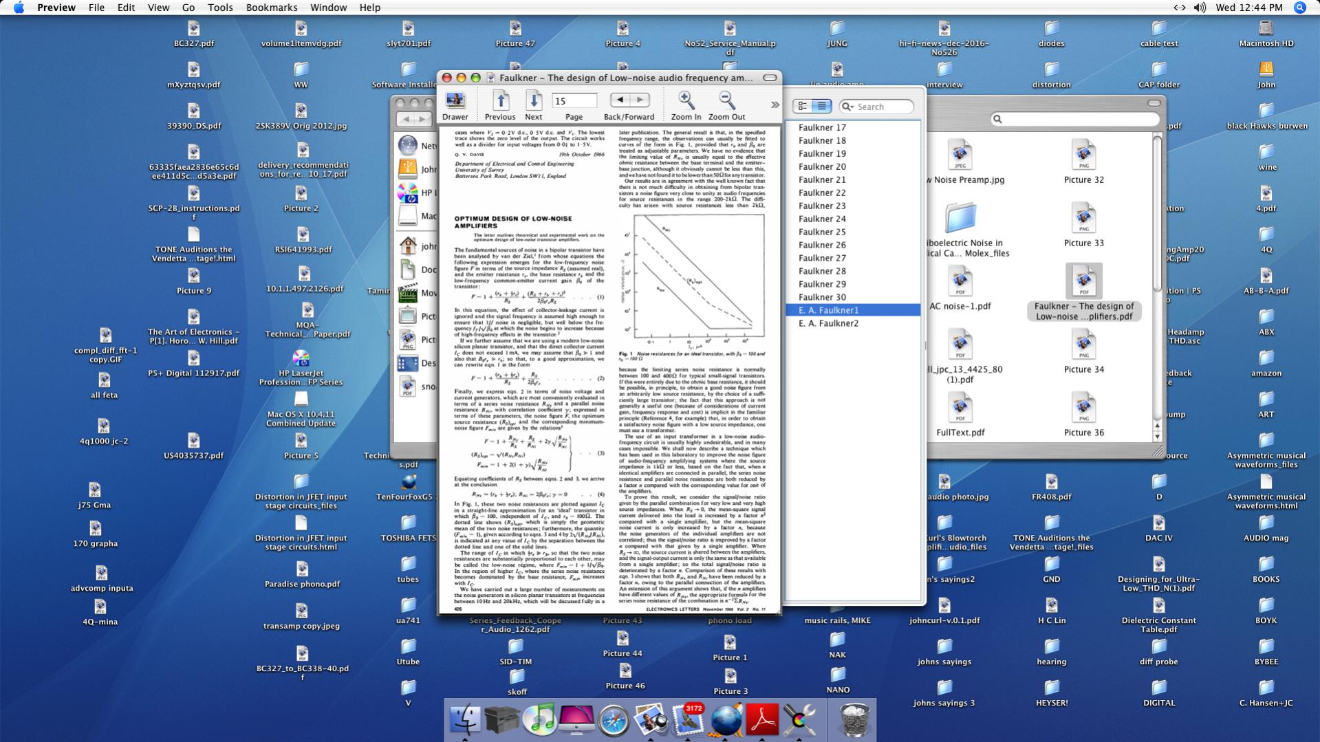Select Faulkner 23 in the drawer list
This screenshot has height=742, width=1320.
point(853,206)
